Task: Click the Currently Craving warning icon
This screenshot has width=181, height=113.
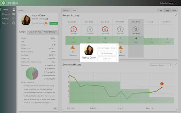Action: 46,23
